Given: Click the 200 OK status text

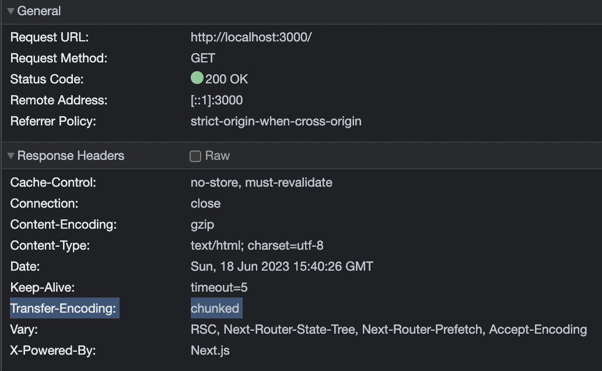Looking at the screenshot, I should click(x=226, y=79).
